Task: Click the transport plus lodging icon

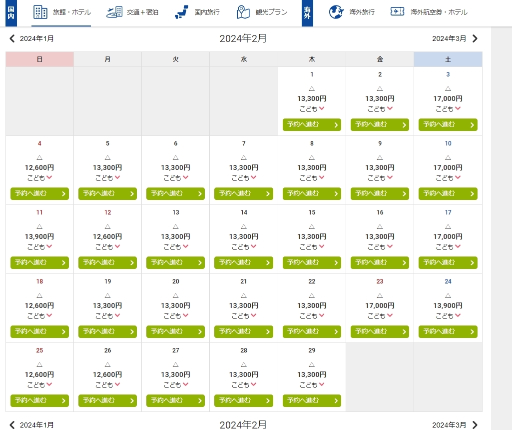Action: click(x=114, y=12)
